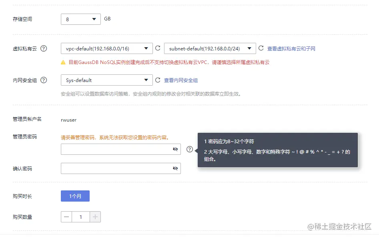This screenshot has height=238, width=379.
Task: Toggle visibility of the administrator password
Action: 175,149
